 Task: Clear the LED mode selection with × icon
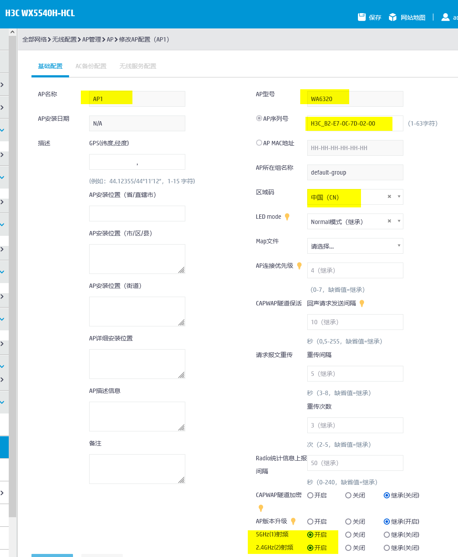click(389, 221)
